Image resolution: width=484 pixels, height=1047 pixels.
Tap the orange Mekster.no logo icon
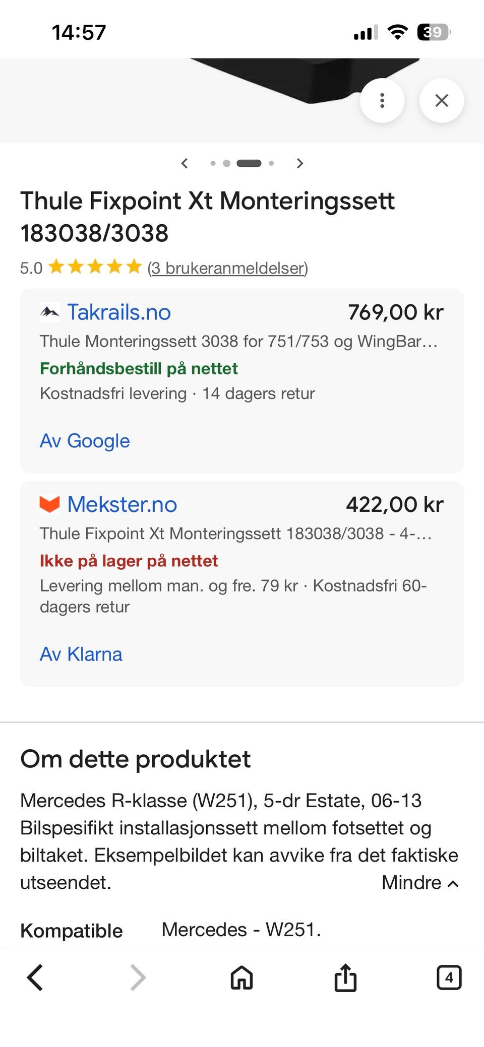click(x=49, y=504)
